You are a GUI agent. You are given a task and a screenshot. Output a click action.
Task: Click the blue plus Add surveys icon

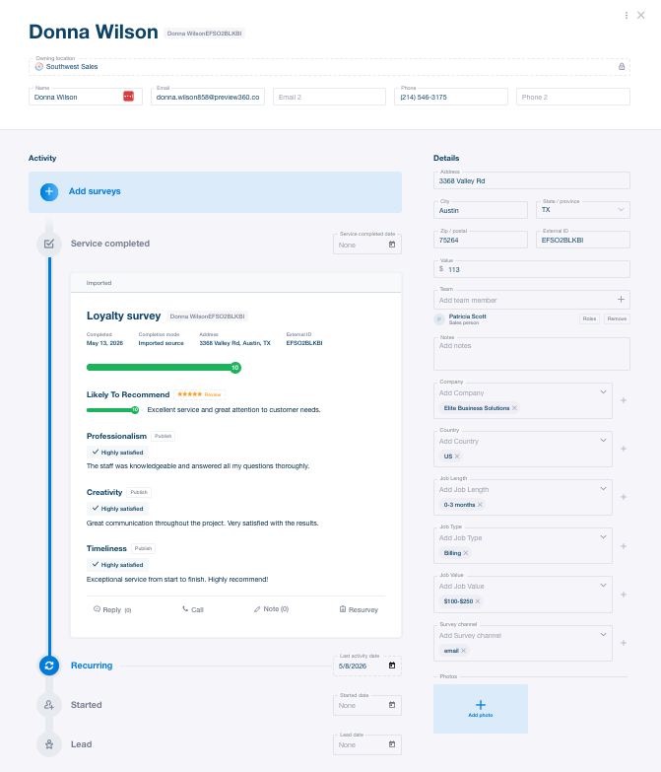tap(49, 192)
